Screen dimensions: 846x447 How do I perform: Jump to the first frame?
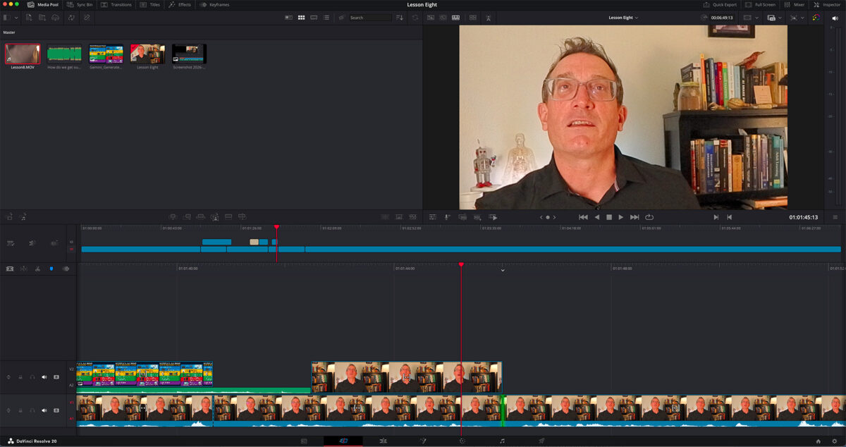pos(583,217)
